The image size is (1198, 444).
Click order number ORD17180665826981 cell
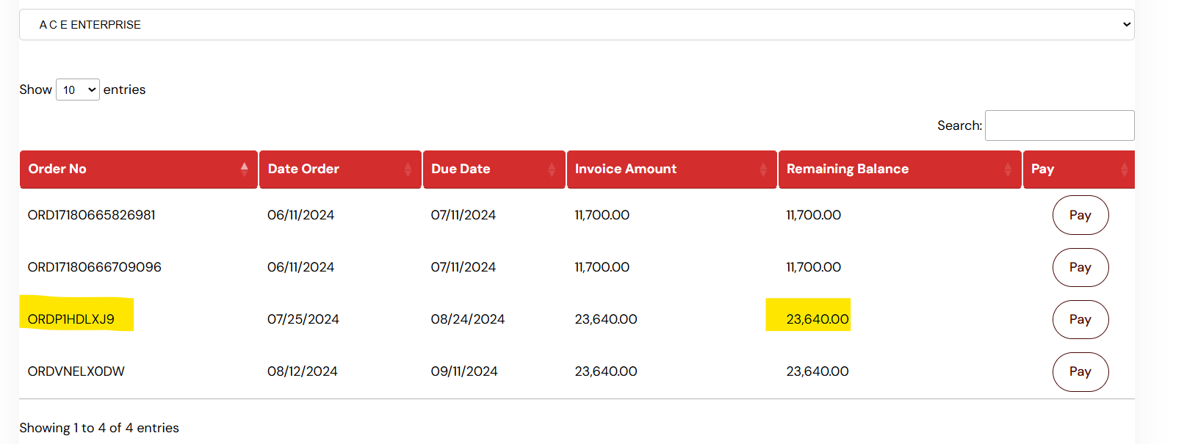click(92, 215)
